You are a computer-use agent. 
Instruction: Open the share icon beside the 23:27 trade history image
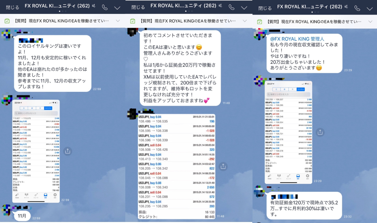pos(320,132)
